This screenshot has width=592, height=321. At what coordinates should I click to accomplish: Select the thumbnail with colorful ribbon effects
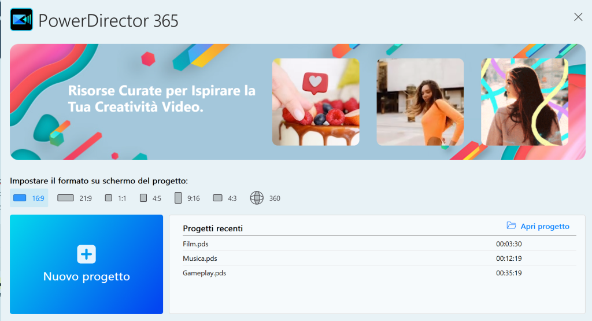[x=524, y=102]
